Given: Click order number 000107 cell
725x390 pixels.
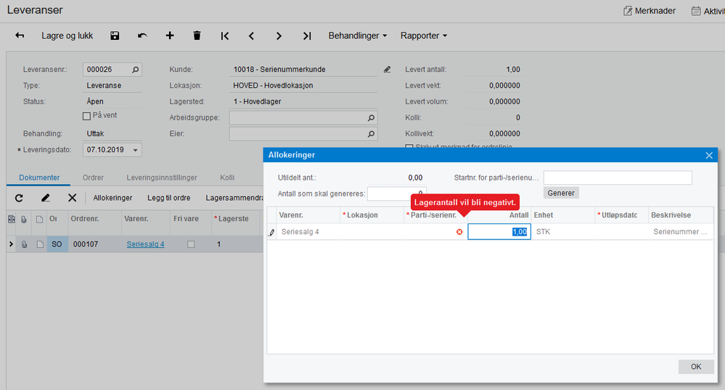Looking at the screenshot, I should (95, 244).
